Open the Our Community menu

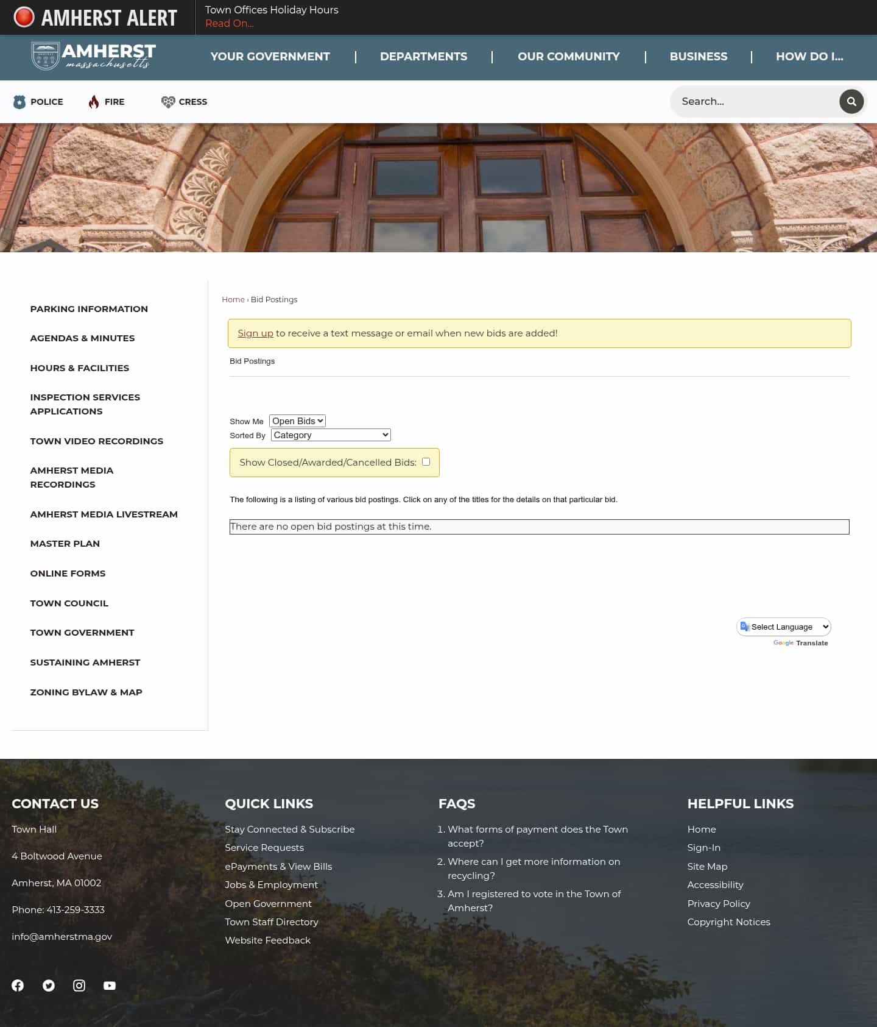tap(569, 57)
